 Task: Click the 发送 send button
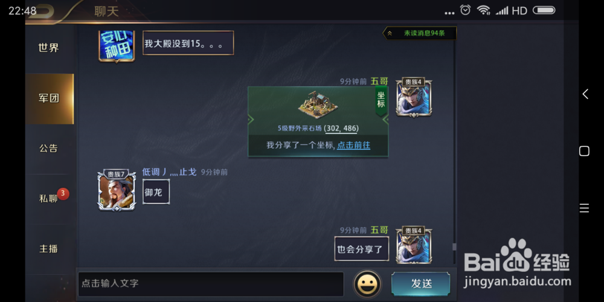420,284
